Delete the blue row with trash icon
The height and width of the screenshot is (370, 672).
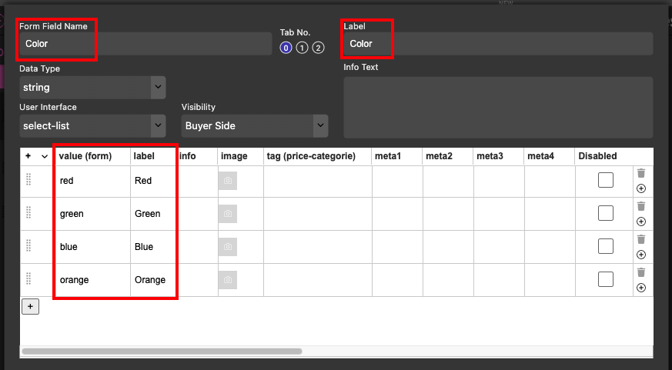640,239
